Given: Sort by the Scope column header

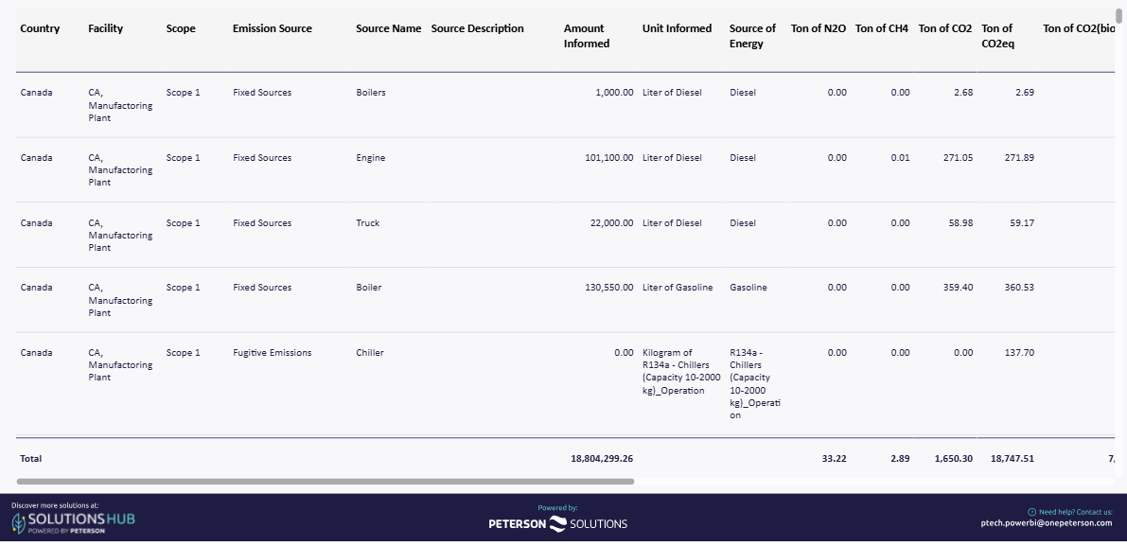Looking at the screenshot, I should [x=181, y=28].
